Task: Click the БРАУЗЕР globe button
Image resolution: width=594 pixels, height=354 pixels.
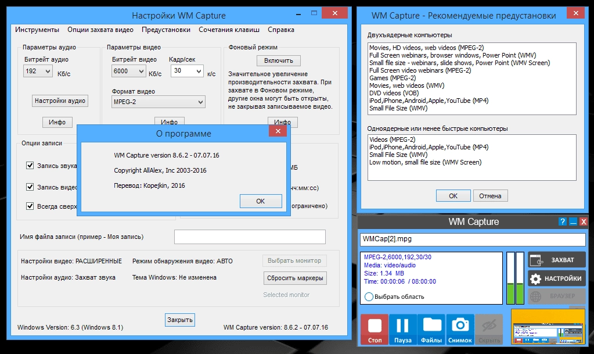Action: [x=556, y=296]
